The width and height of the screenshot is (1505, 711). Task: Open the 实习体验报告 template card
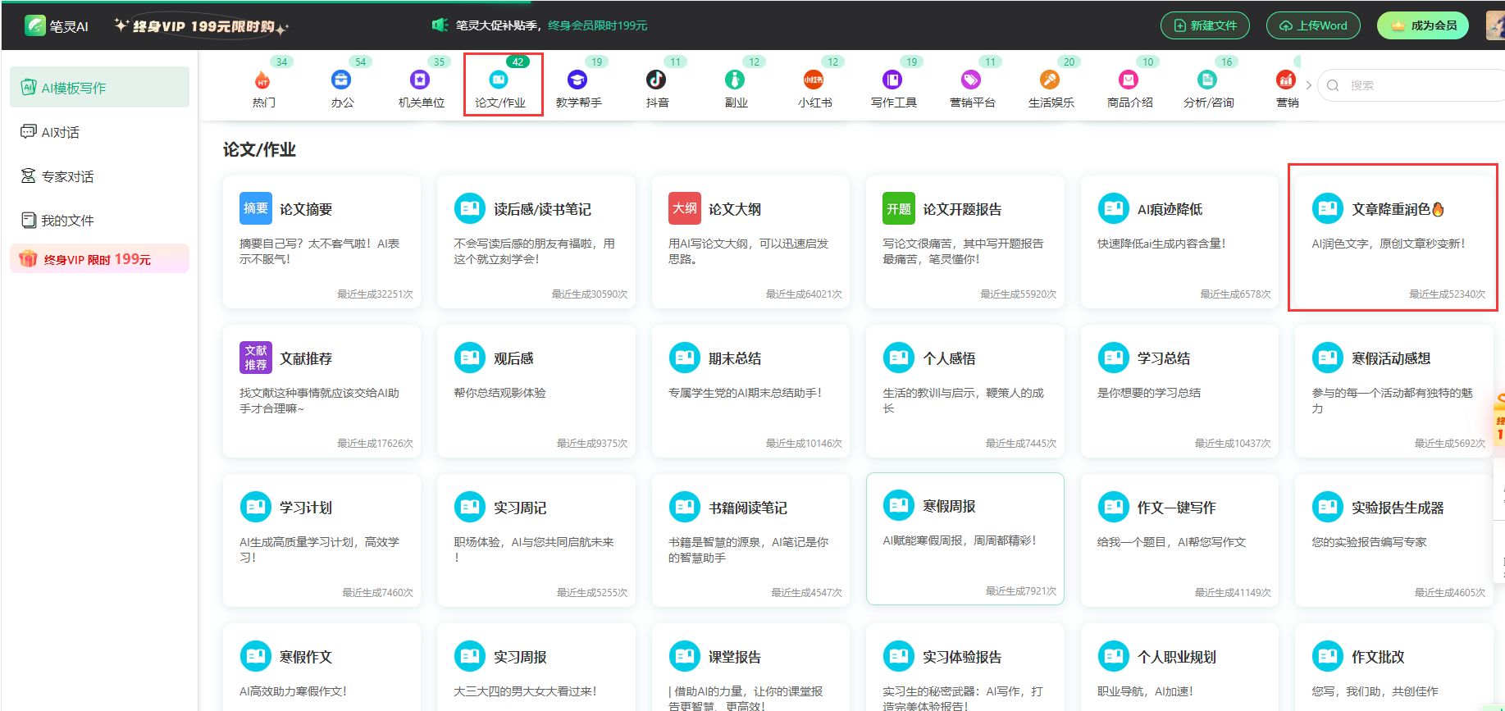[x=965, y=667]
